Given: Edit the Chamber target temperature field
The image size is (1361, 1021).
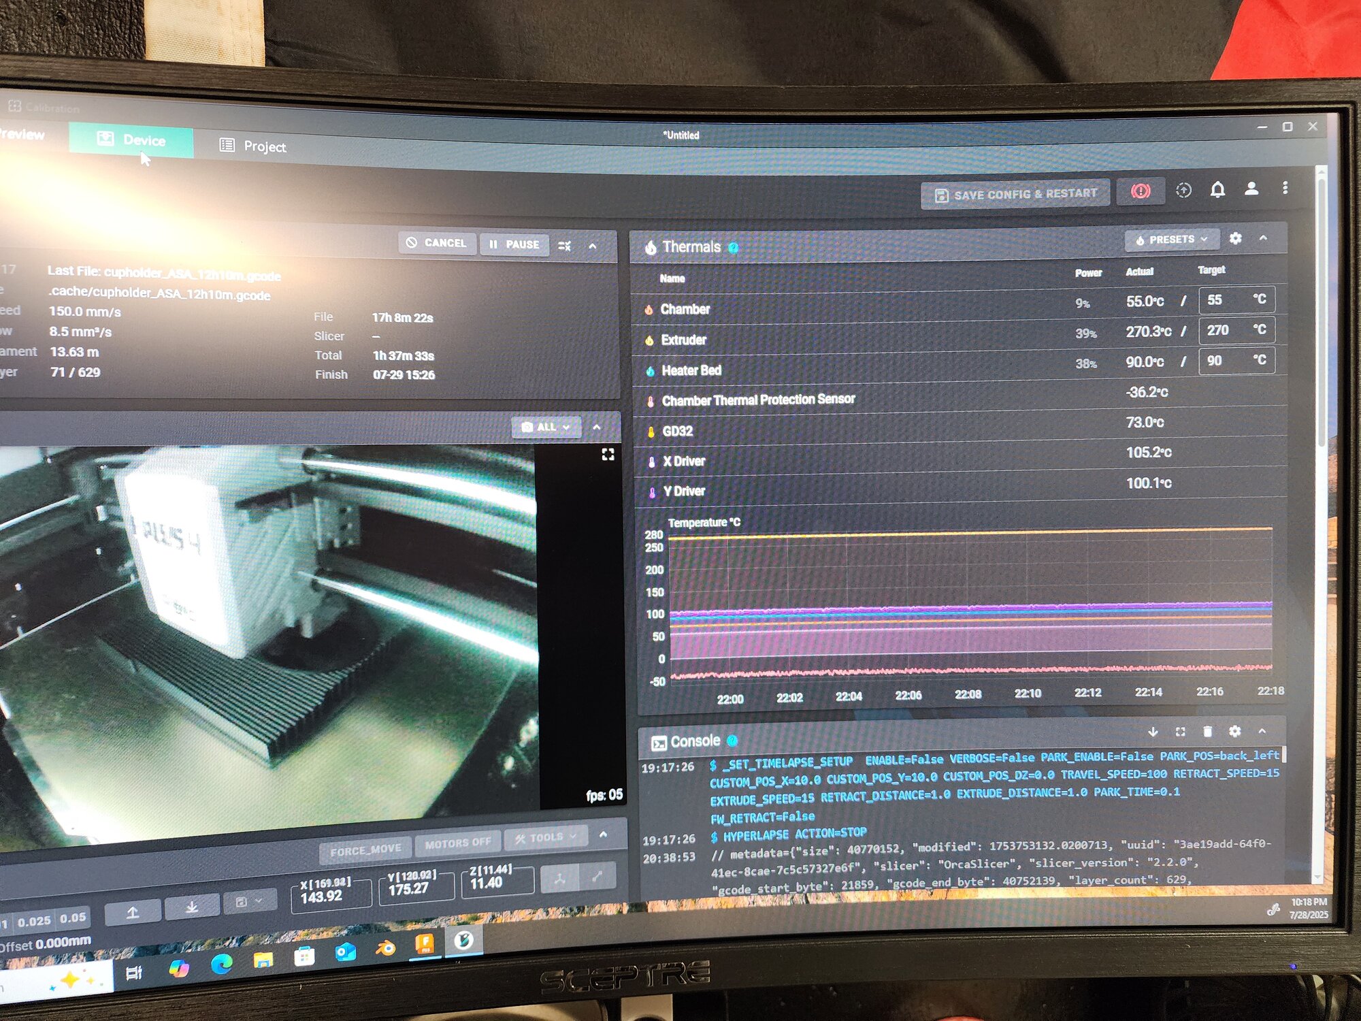Looking at the screenshot, I should coord(1236,299).
